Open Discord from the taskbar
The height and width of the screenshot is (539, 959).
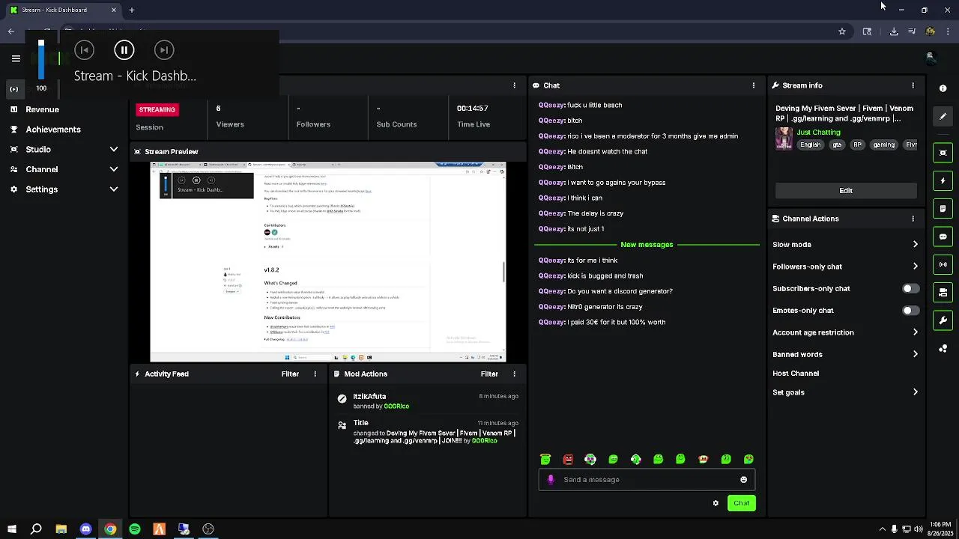click(x=85, y=529)
